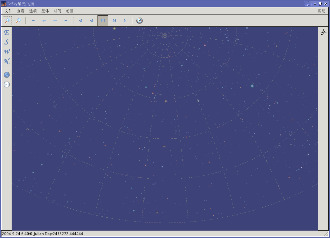Open the 查看 menu
This screenshot has width=330, height=238.
coord(21,11)
